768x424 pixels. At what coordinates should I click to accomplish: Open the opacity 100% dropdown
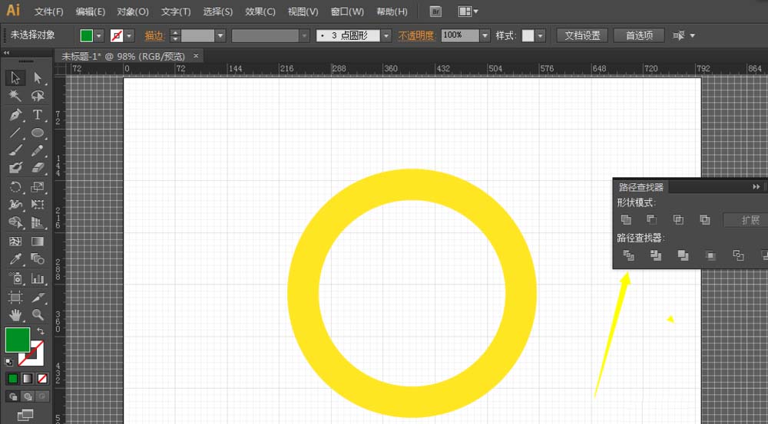coord(485,35)
